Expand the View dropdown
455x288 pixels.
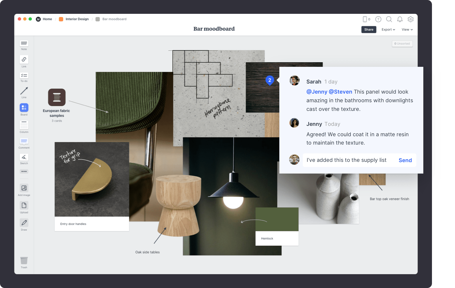point(407,30)
